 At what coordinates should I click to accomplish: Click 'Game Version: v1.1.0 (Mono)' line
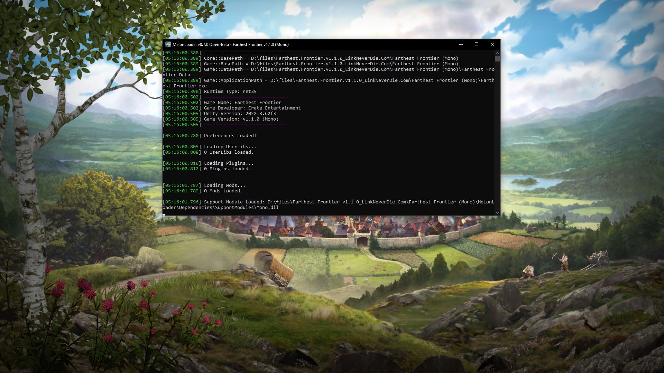point(221,119)
